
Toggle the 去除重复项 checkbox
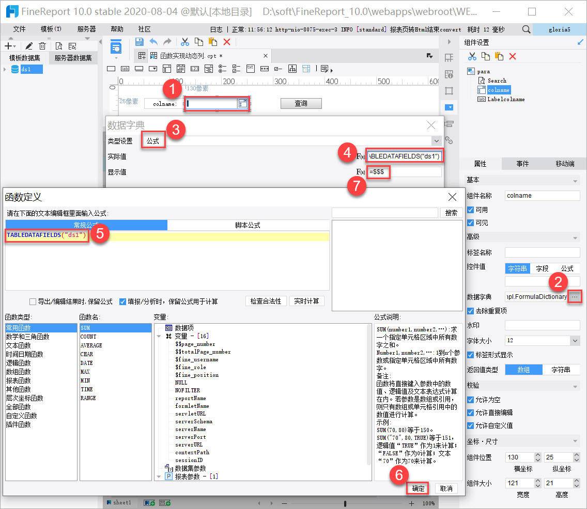tap(471, 311)
